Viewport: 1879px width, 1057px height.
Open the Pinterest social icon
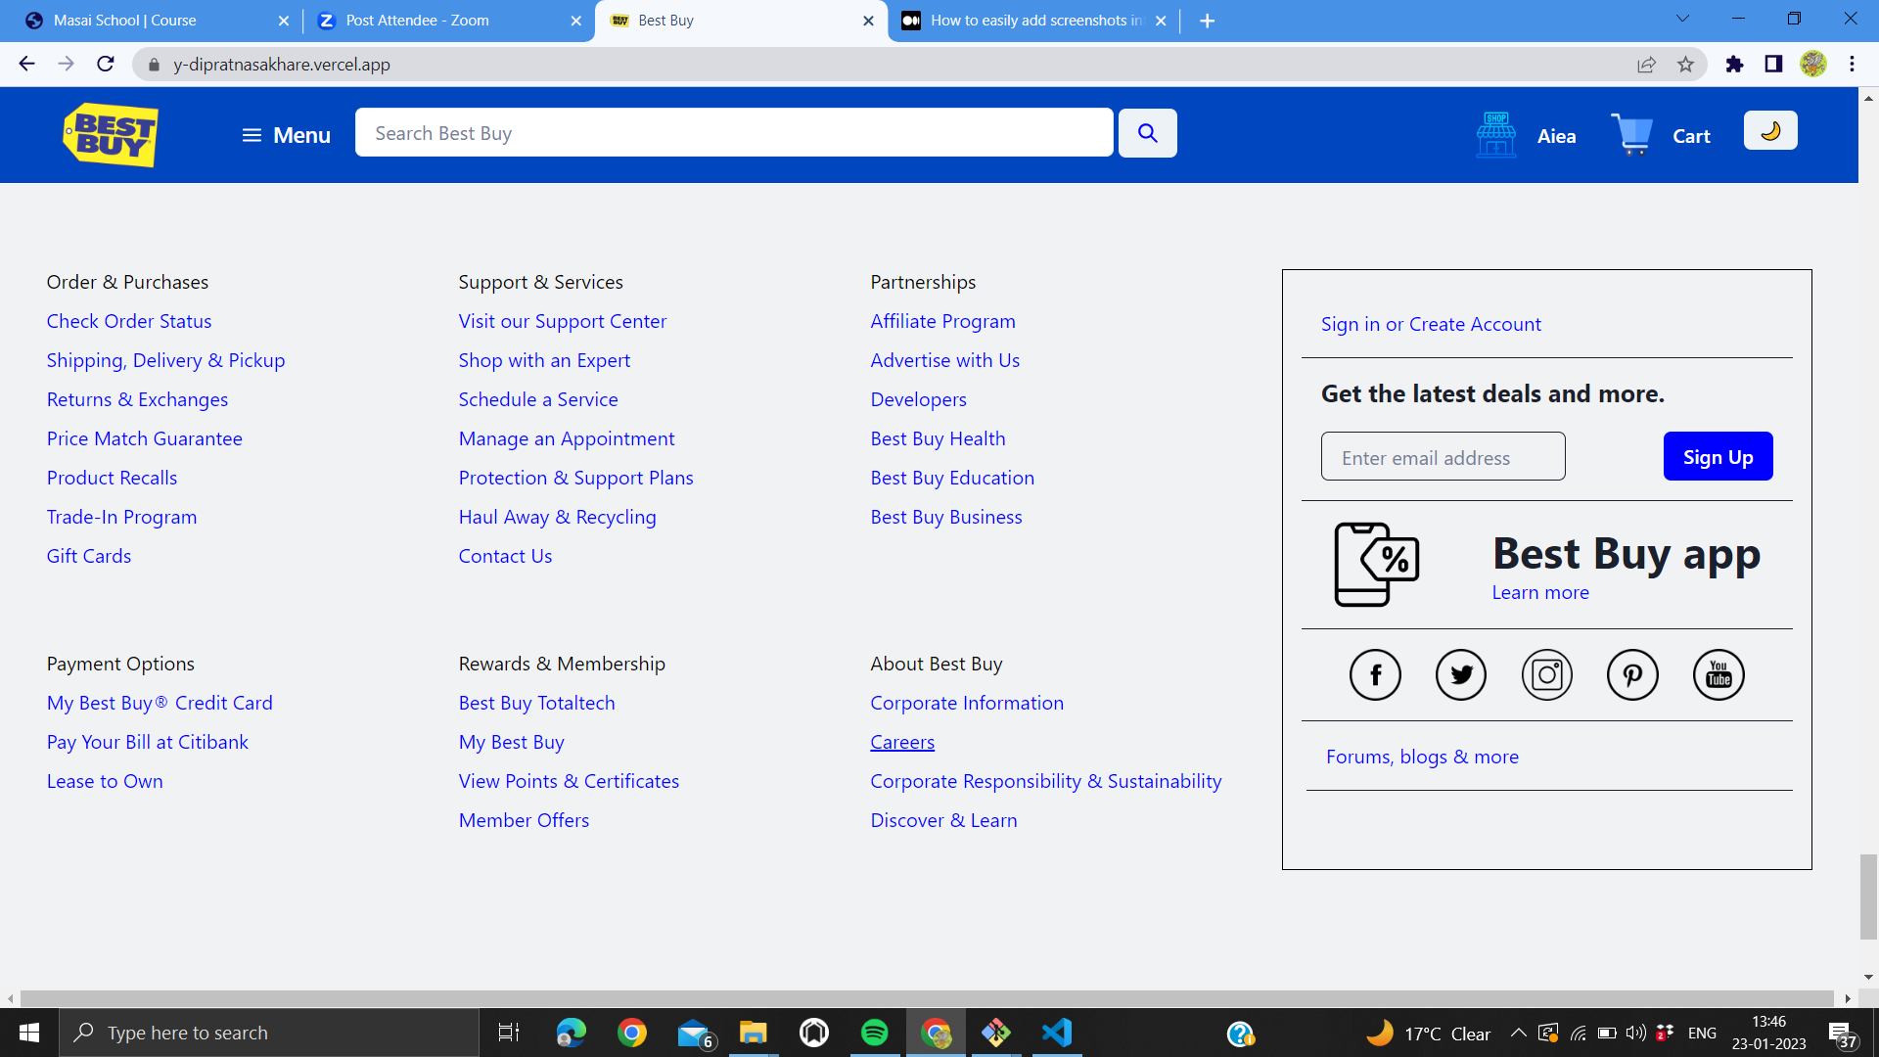1632,675
